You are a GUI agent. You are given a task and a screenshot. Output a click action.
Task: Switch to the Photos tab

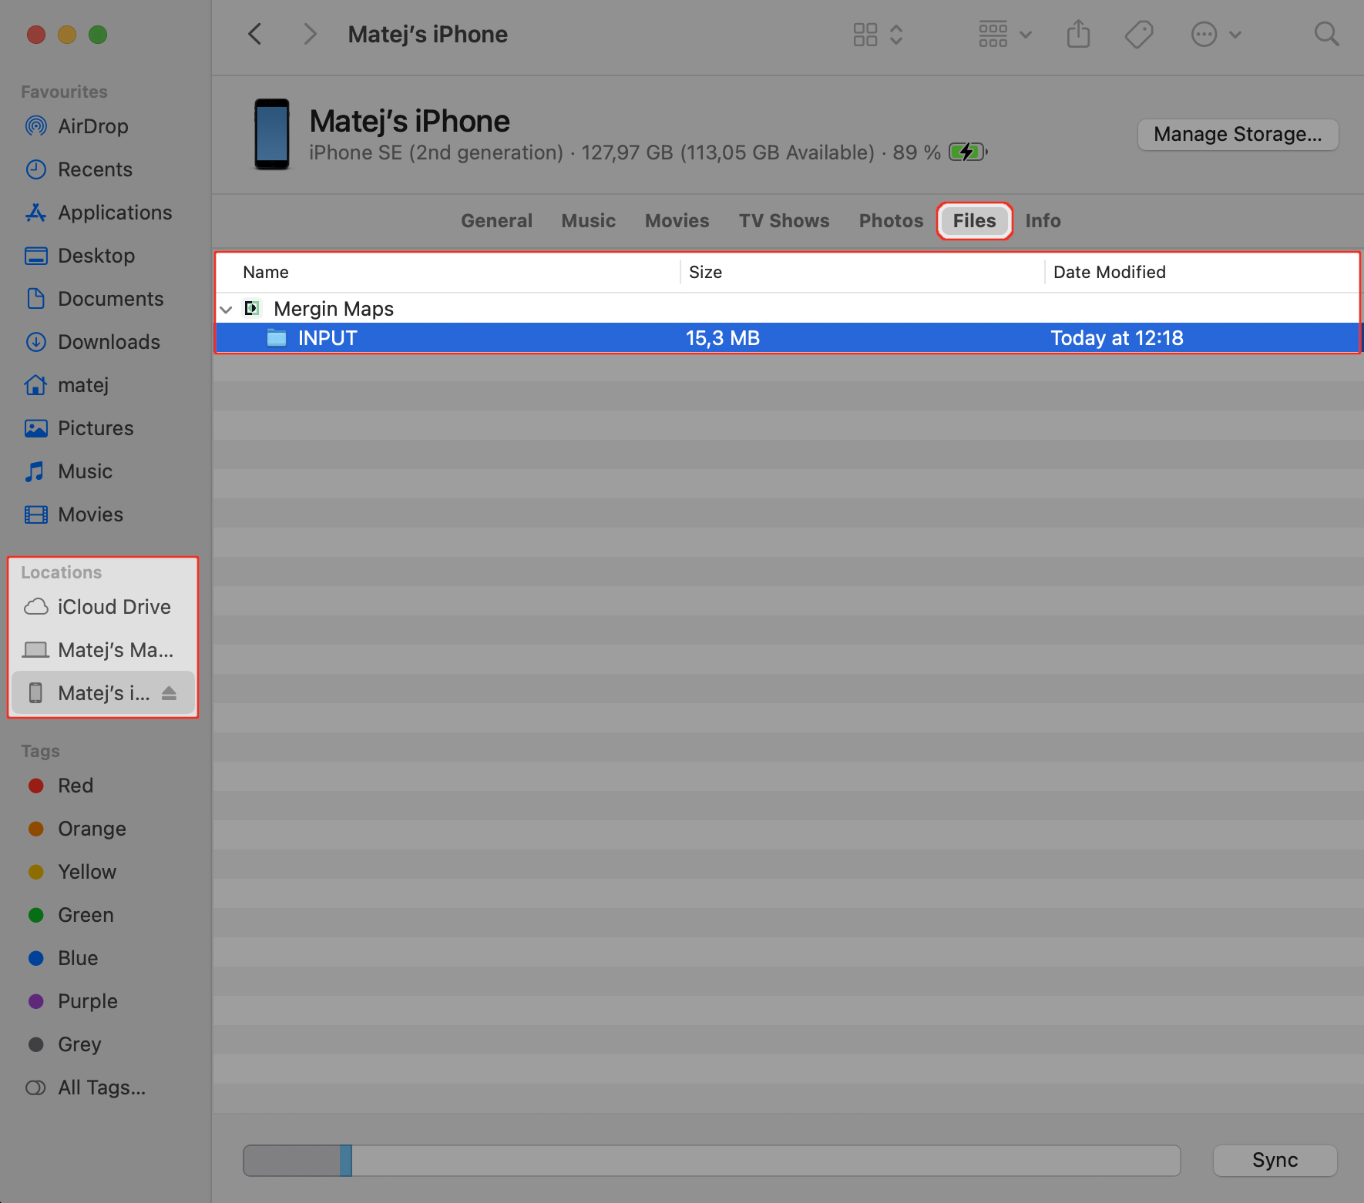click(891, 220)
